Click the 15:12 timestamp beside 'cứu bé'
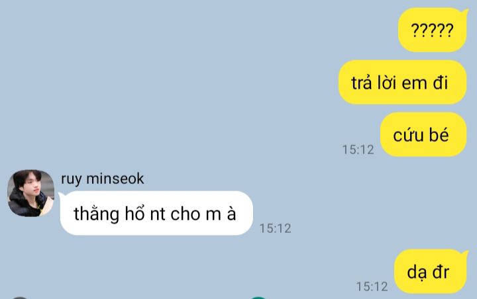 (x=358, y=149)
